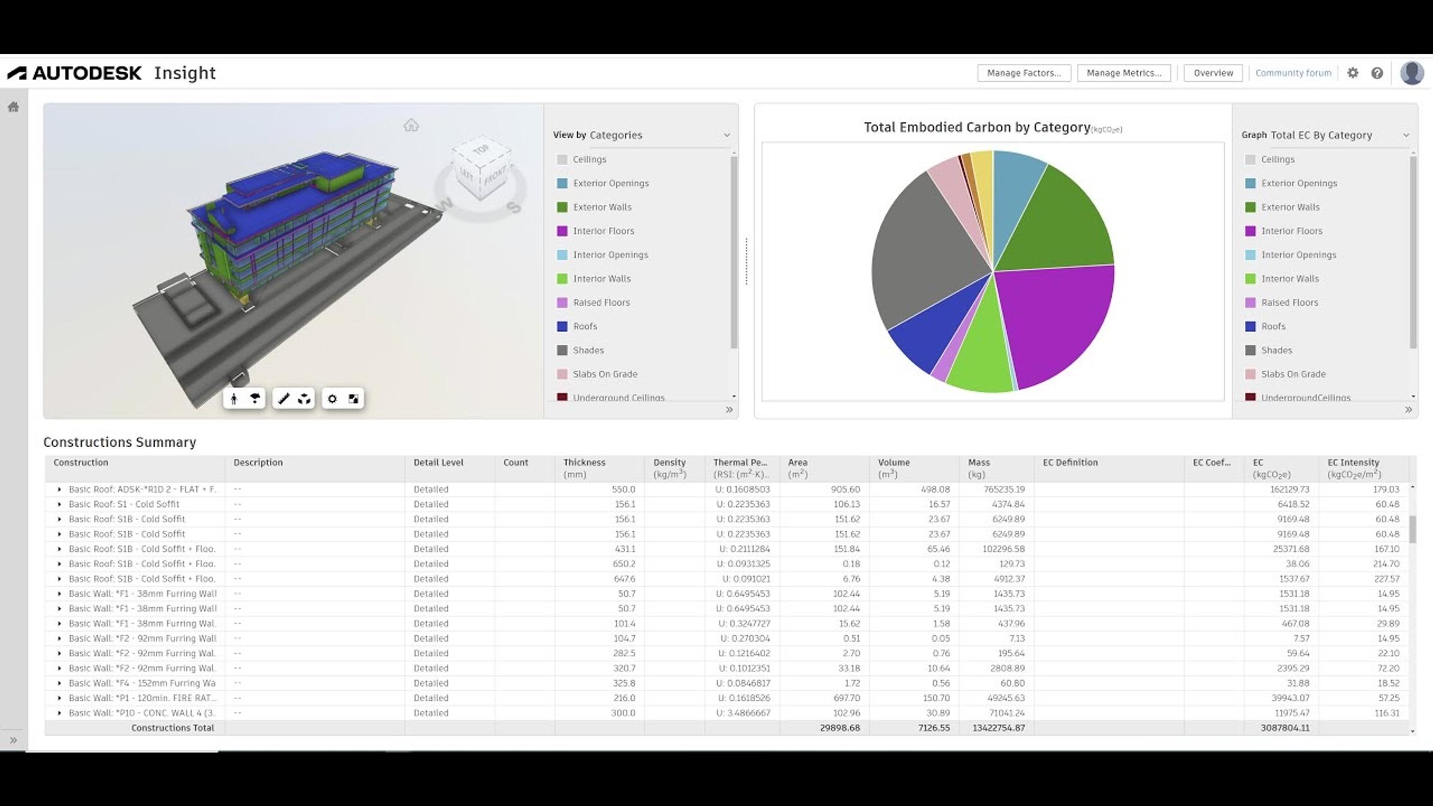
Task: Click the Constructions Total row label
Action: (x=173, y=728)
